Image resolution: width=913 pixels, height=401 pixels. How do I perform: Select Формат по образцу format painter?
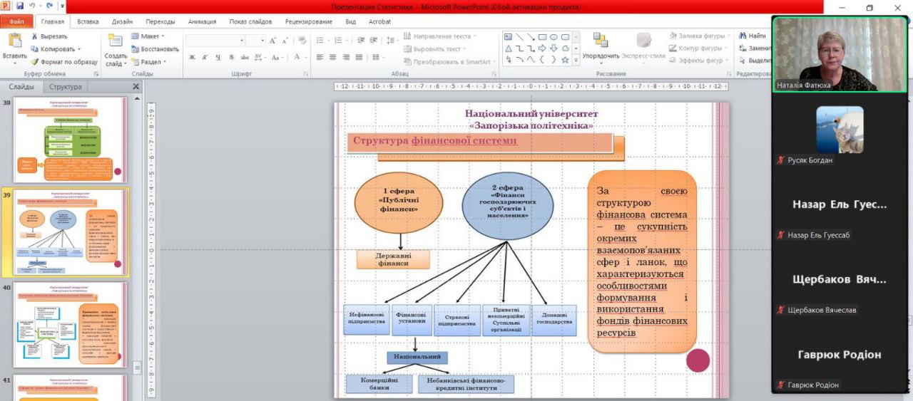pos(63,62)
